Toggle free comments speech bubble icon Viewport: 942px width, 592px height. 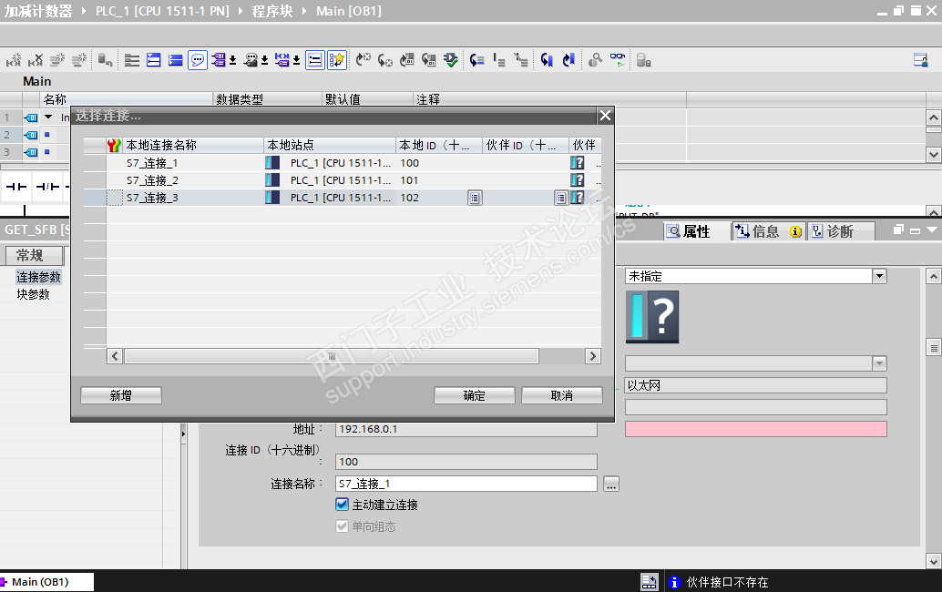click(x=197, y=60)
